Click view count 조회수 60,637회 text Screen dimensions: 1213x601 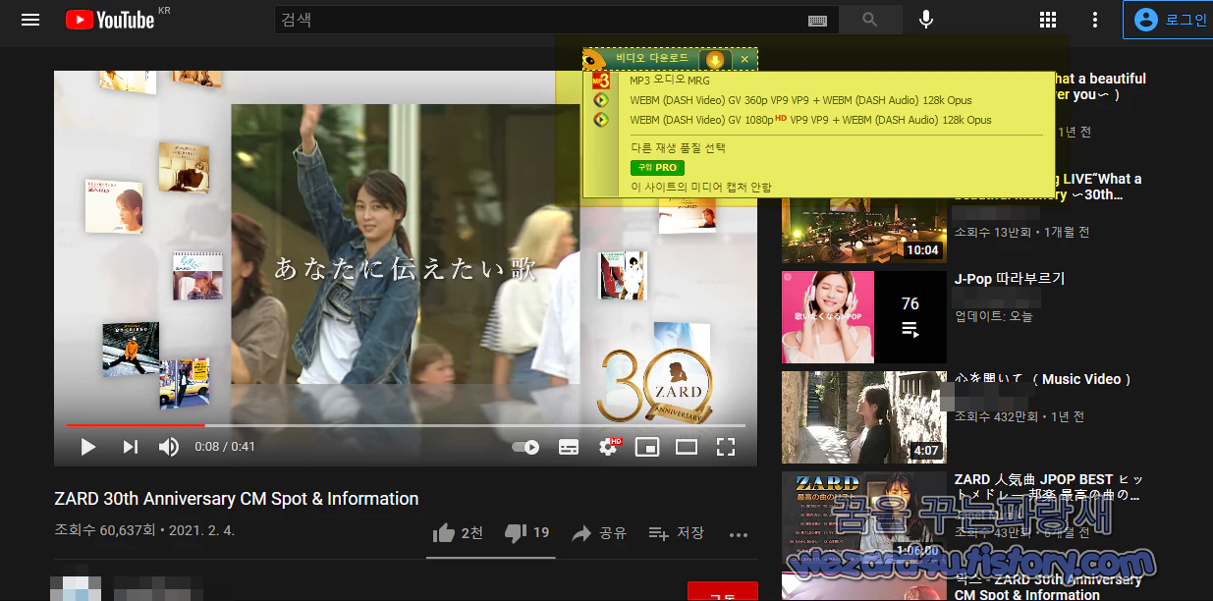click(x=105, y=530)
